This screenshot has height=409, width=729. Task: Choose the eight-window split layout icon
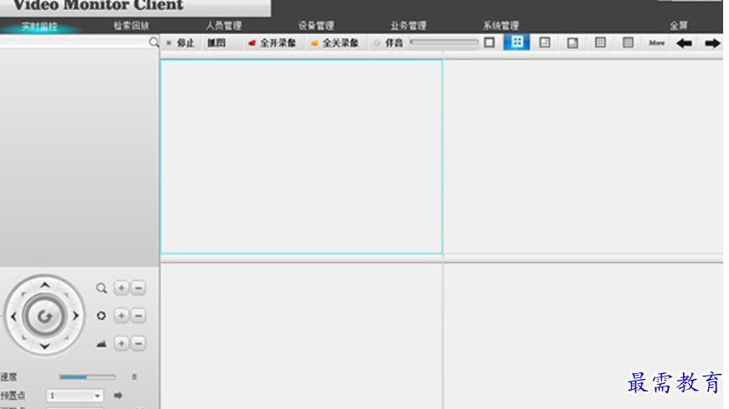(573, 43)
